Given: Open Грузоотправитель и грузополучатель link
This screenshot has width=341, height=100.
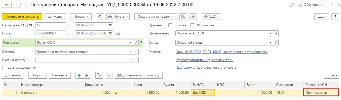Looking at the screenshot, I should pos(204,60).
